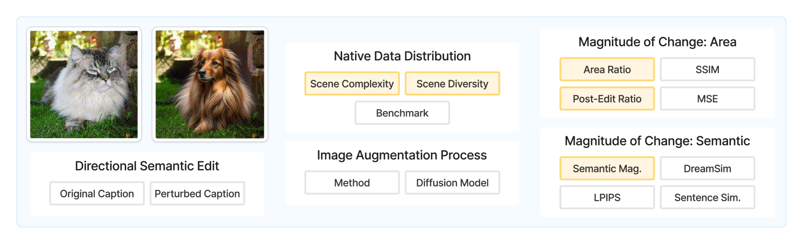Select the Original Caption button
The height and width of the screenshot is (244, 803).
(97, 194)
